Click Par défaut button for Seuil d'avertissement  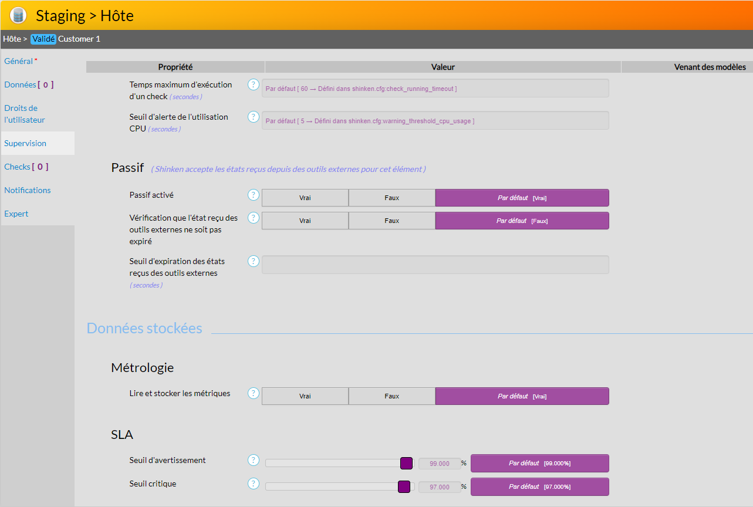click(539, 463)
